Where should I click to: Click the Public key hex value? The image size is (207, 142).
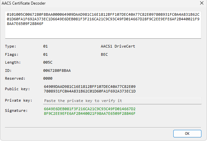point(89,89)
